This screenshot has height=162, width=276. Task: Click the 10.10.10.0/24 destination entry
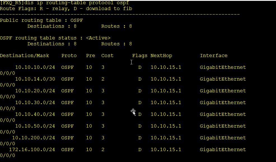coord(35,67)
